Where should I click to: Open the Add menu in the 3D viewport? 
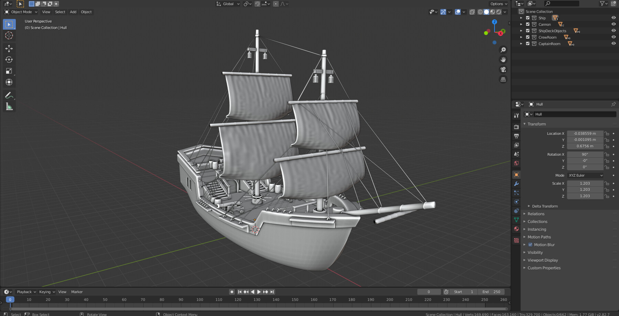(73, 12)
